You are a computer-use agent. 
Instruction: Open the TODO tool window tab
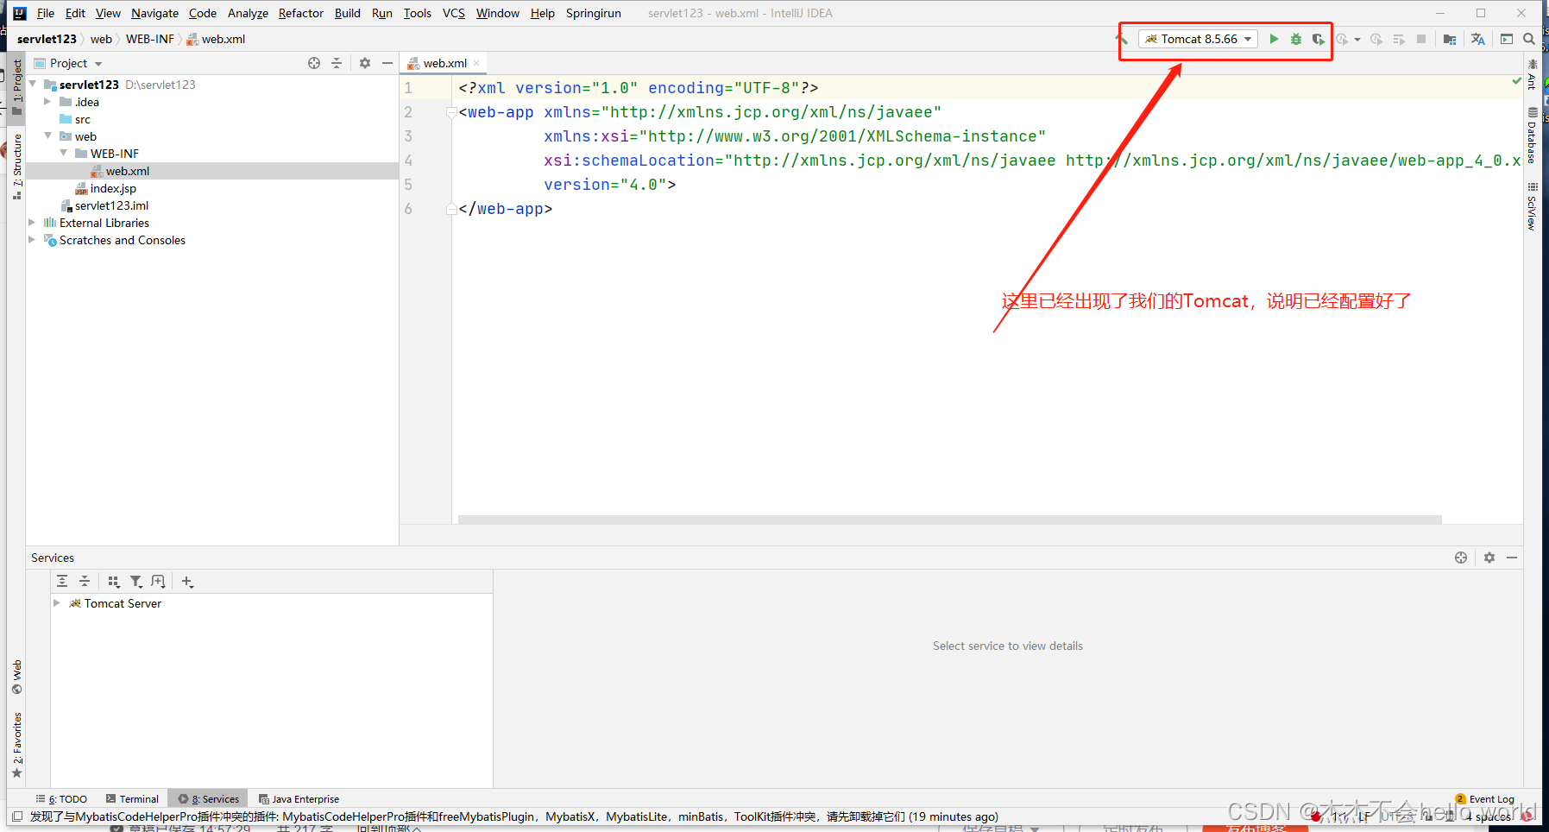click(62, 799)
